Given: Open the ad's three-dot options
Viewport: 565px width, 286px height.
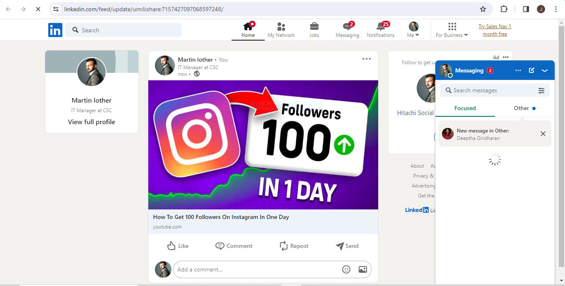Looking at the screenshot, I should pyautogui.click(x=506, y=57).
